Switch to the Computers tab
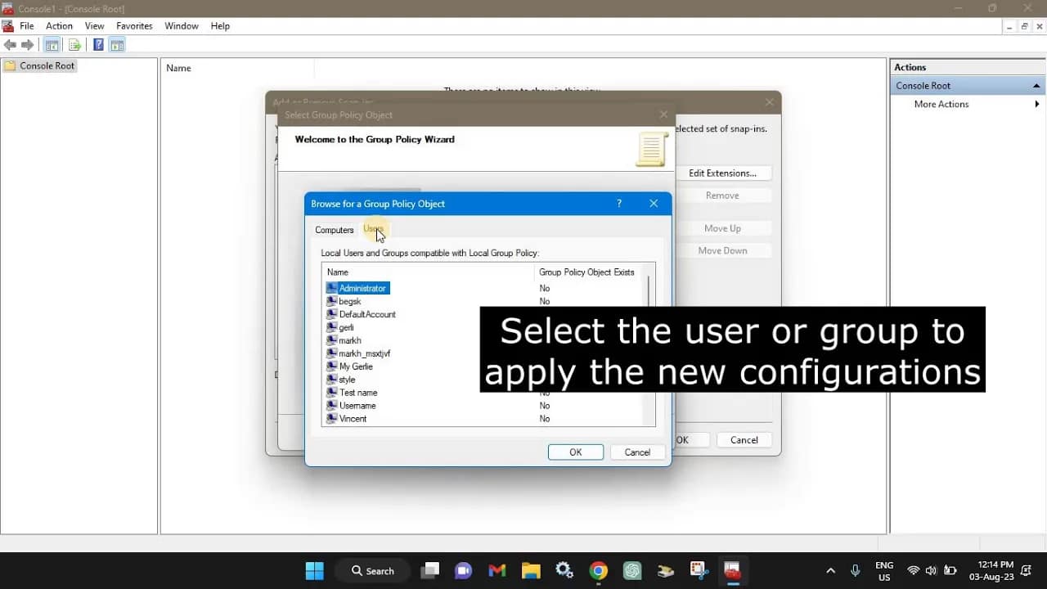 (334, 230)
